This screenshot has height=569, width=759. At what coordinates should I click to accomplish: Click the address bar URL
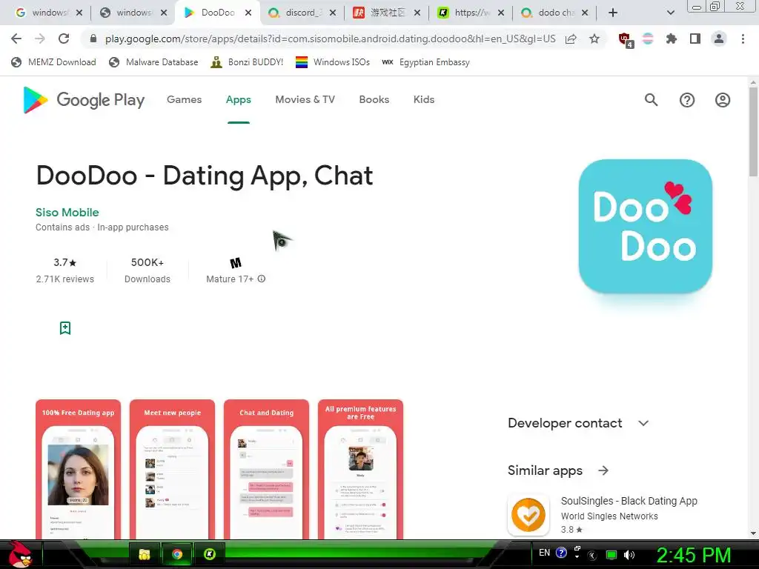click(330, 39)
